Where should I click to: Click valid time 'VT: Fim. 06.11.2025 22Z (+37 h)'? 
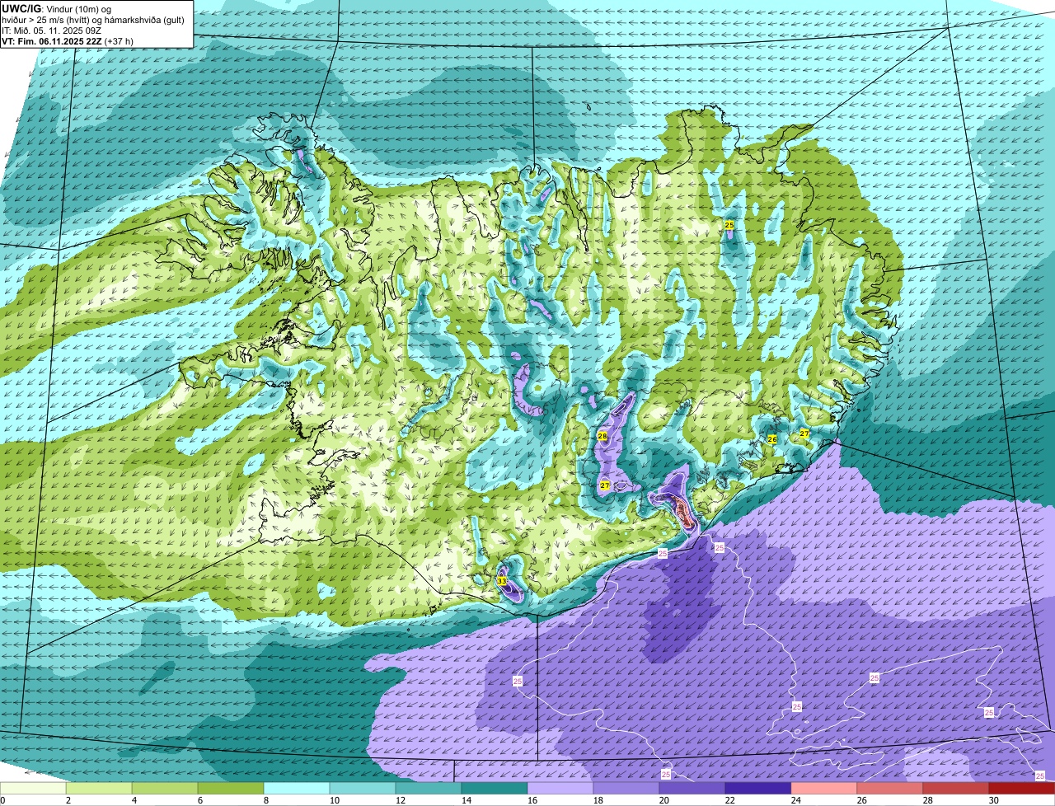click(68, 40)
